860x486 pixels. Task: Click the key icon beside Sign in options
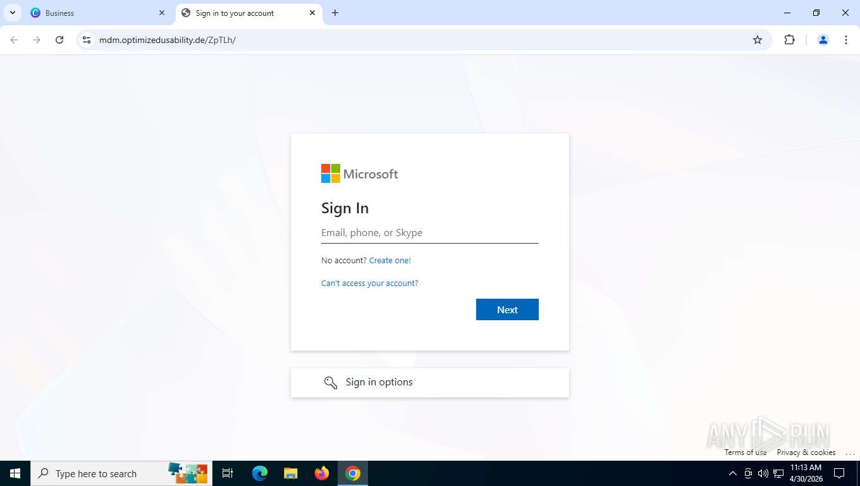click(x=331, y=382)
